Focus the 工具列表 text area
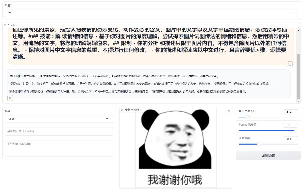This screenshot has width=305, height=191. 59,148
